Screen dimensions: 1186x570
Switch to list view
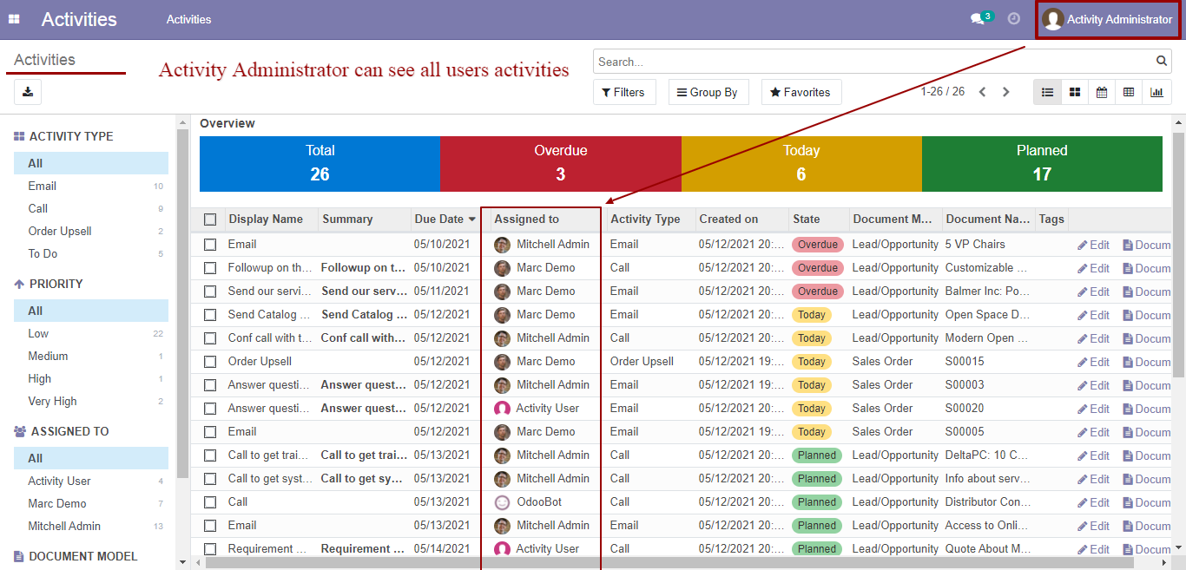tap(1047, 92)
